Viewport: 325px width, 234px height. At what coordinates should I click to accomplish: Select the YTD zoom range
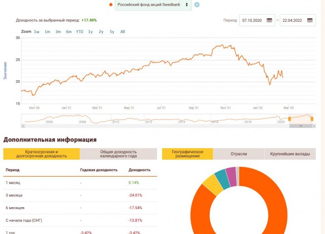pyautogui.click(x=80, y=31)
